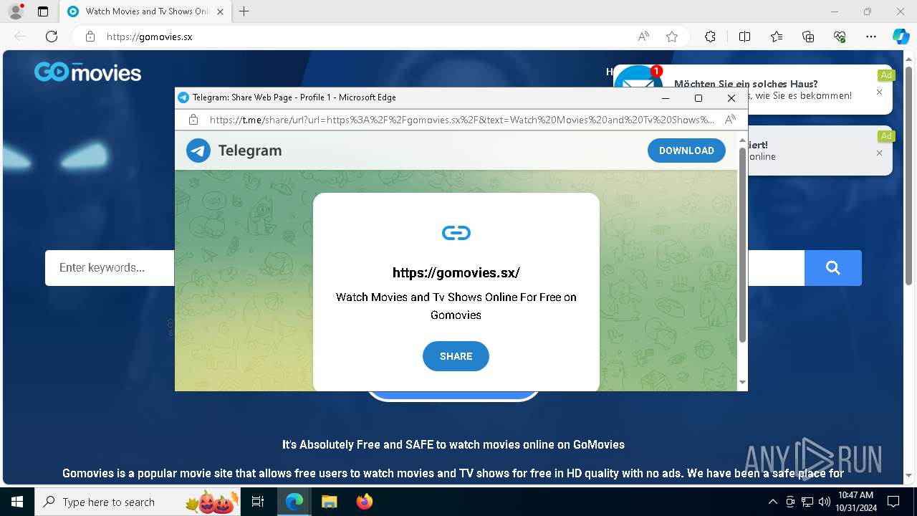Close the Watch Movies and Tv Shows tab

(x=220, y=11)
